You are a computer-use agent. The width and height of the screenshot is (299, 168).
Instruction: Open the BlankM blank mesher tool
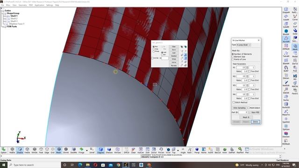[x=286, y=61]
